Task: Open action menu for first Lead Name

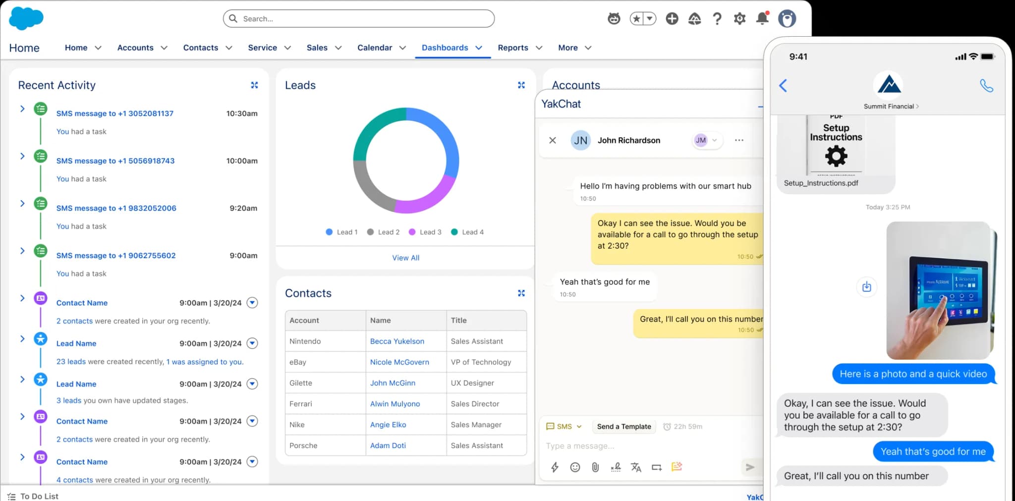Action: click(252, 343)
